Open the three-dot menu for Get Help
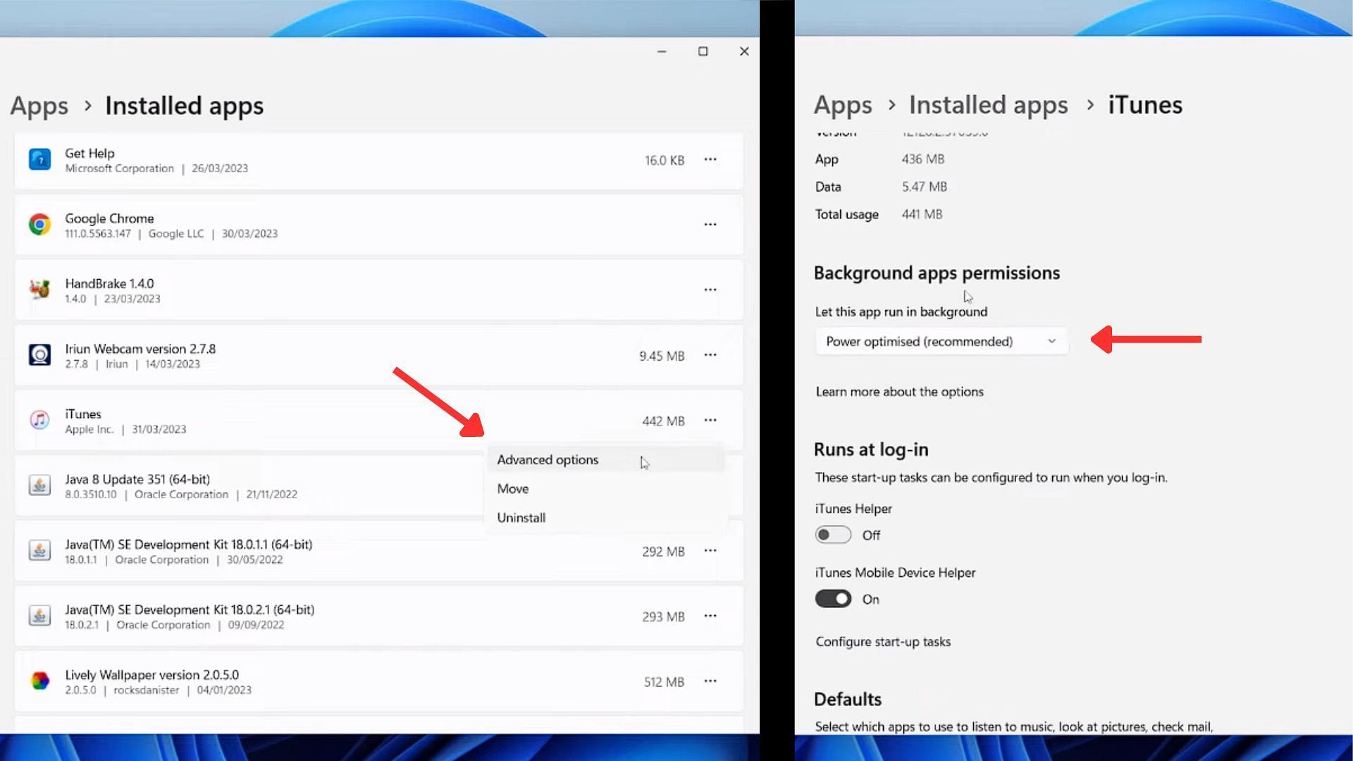 tap(710, 159)
